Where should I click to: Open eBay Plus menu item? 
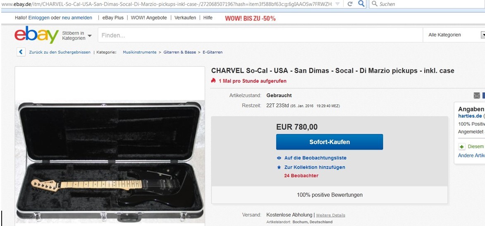113,18
